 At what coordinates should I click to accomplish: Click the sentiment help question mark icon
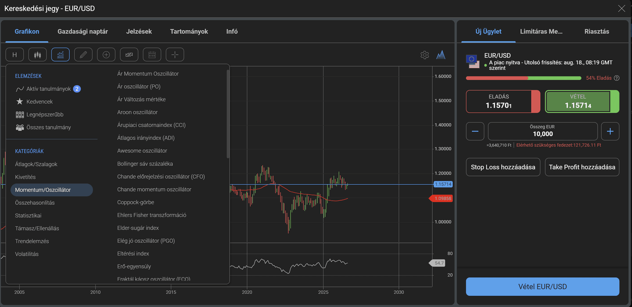(617, 78)
